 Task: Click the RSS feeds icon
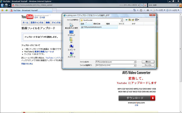click(141, 10)
